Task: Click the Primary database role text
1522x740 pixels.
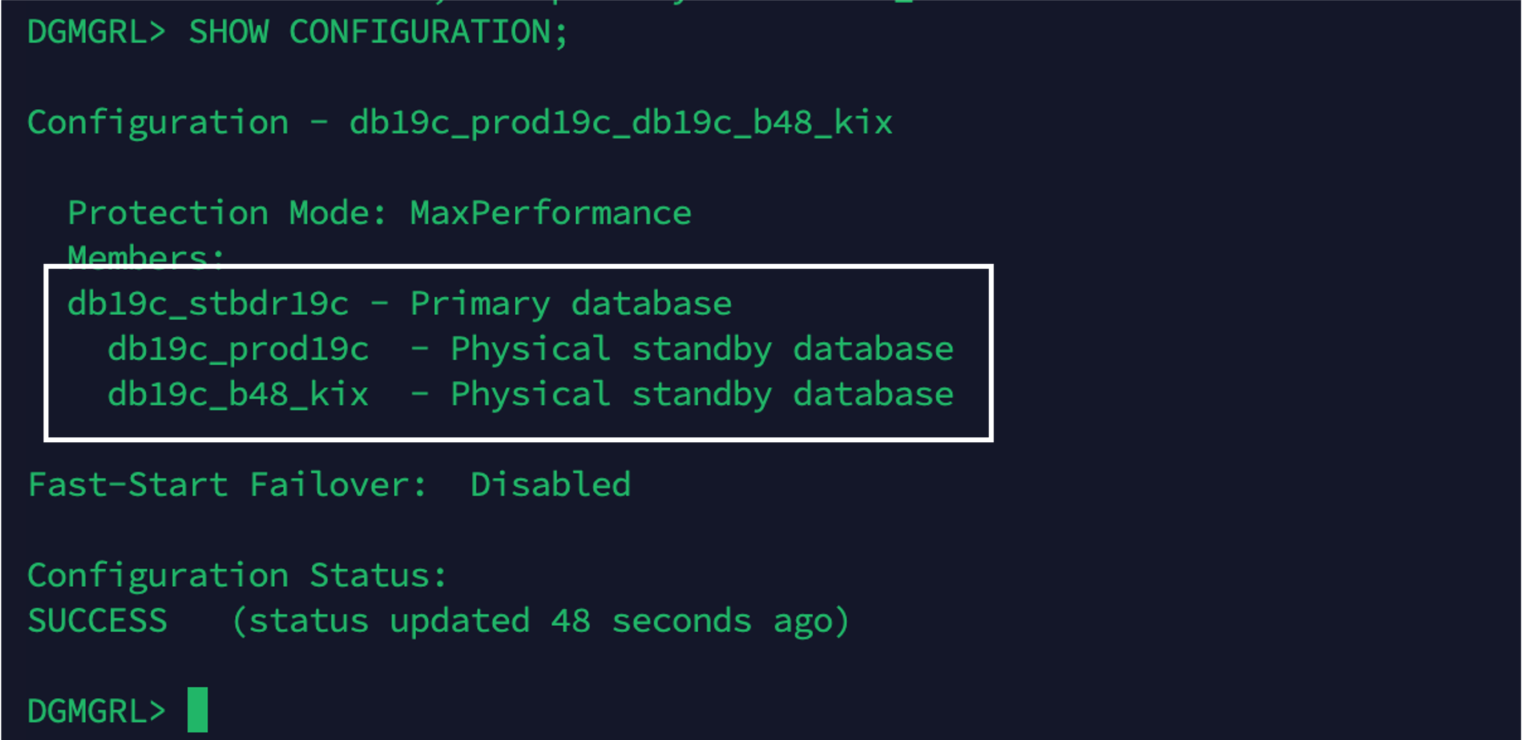Action: [x=571, y=304]
